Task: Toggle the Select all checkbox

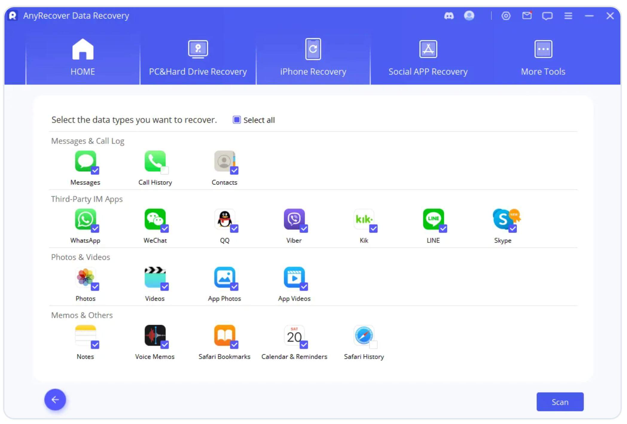Action: (237, 120)
